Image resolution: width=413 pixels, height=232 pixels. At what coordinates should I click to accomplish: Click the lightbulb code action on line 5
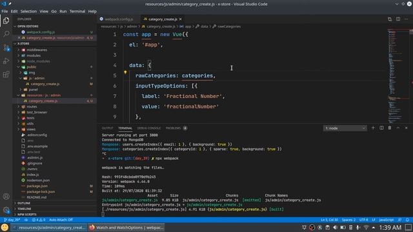coord(125,72)
